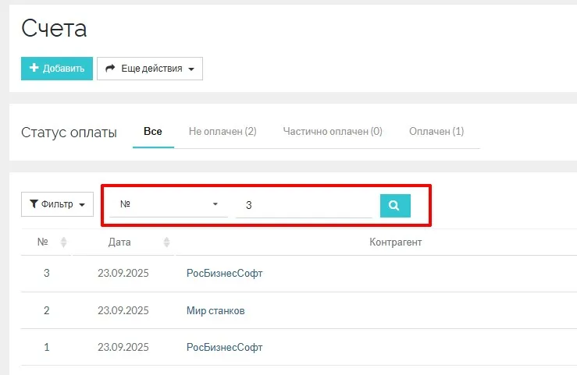577x375 pixels.
Task: Open invoice number 2 link
Action: click(x=47, y=310)
